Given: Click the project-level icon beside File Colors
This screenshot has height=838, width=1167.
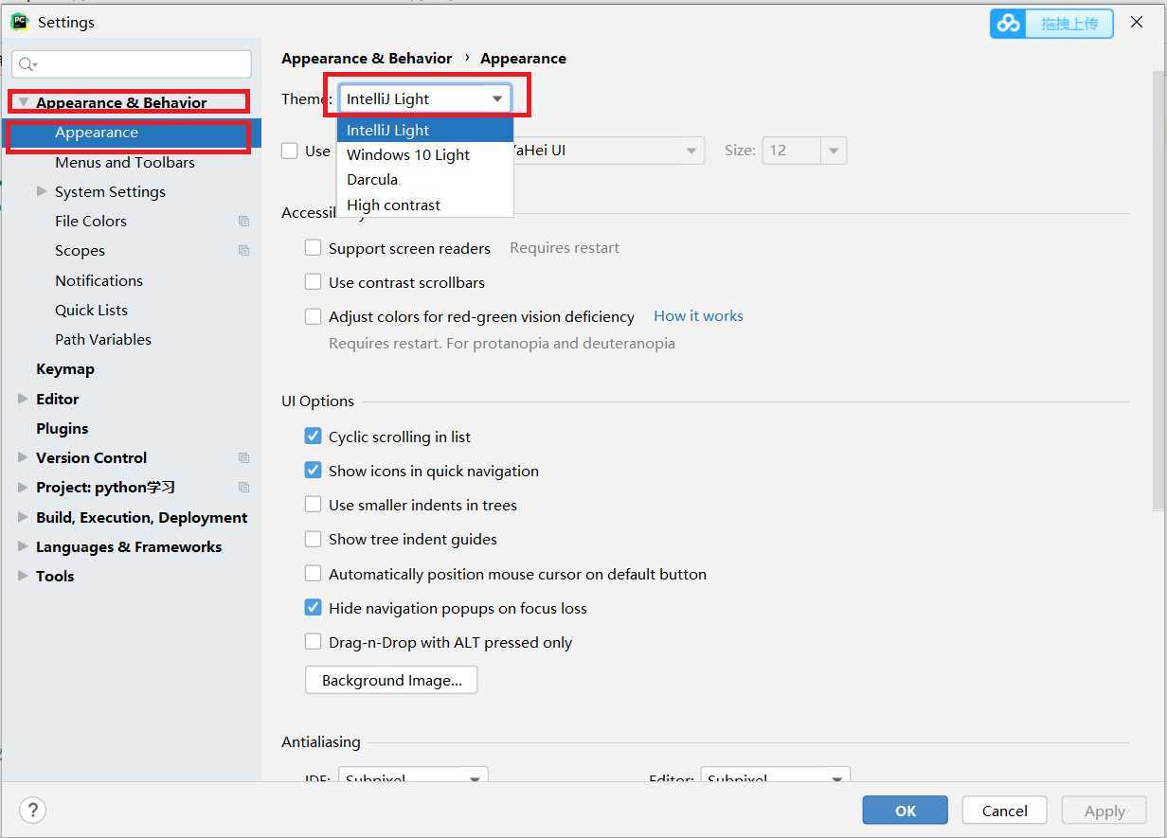Looking at the screenshot, I should (243, 222).
